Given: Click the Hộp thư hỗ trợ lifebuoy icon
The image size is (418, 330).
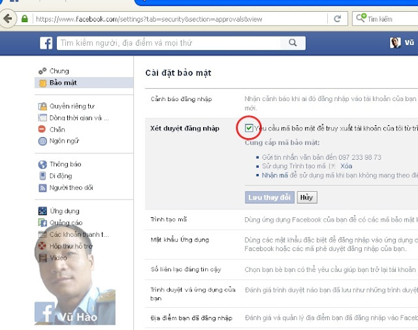Looking at the screenshot, I should (42, 246).
